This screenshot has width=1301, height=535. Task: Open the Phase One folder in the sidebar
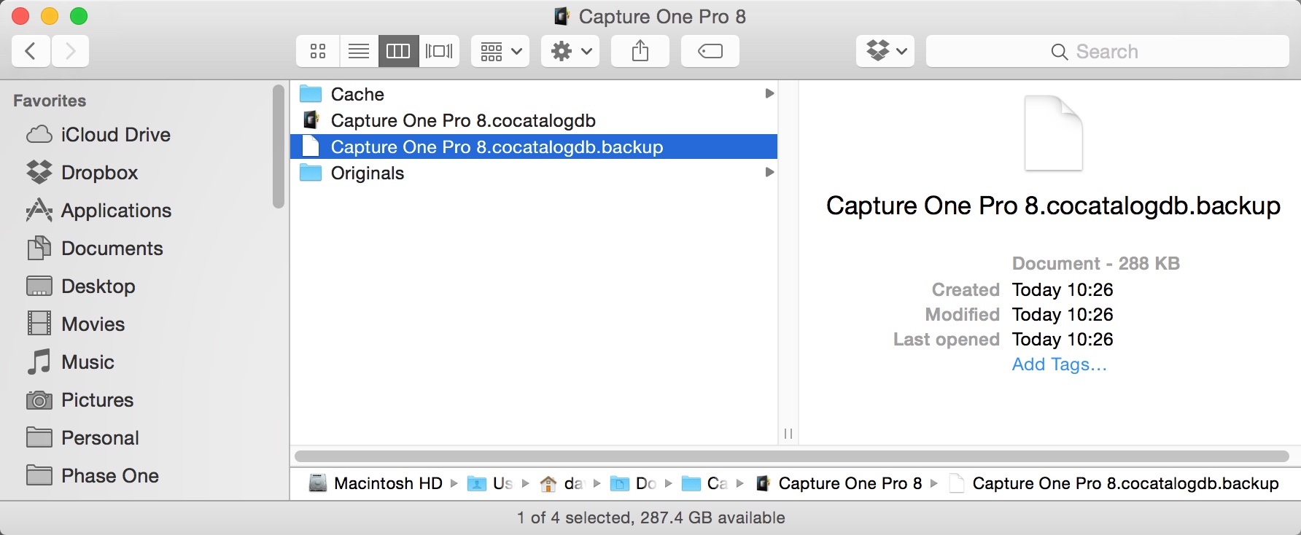pyautogui.click(x=93, y=476)
